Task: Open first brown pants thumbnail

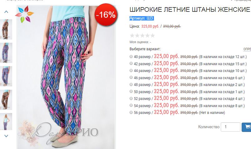Action: [6, 29]
